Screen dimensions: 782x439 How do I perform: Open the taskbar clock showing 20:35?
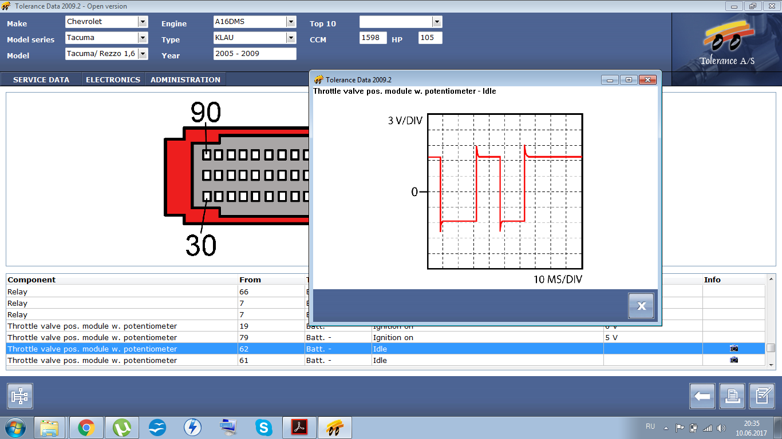pyautogui.click(x=751, y=428)
